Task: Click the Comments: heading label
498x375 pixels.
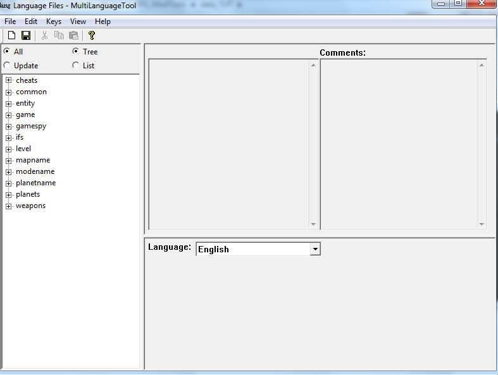Action: click(x=343, y=52)
